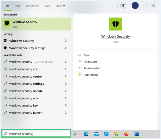Open Microsoft Edge from the taskbar

point(86,134)
